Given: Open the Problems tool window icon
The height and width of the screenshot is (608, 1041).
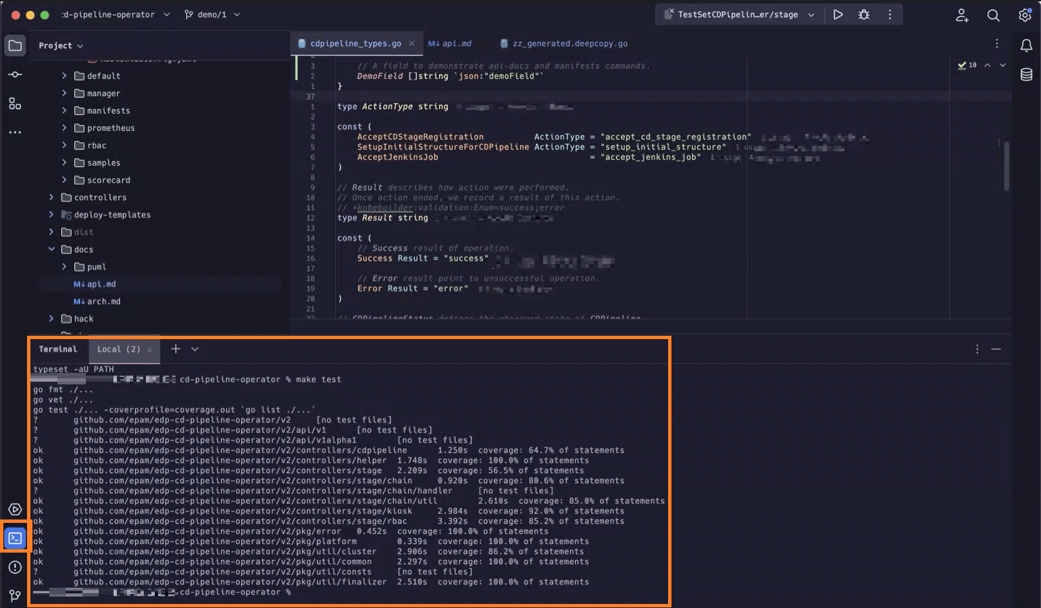Looking at the screenshot, I should (x=15, y=567).
